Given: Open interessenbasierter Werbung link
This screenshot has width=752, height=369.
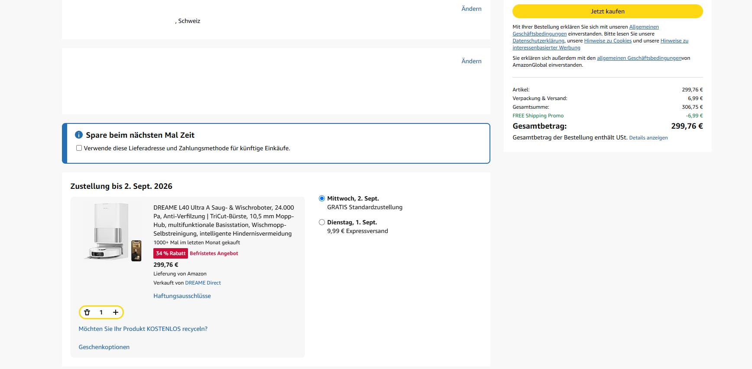Looking at the screenshot, I should click(x=546, y=48).
